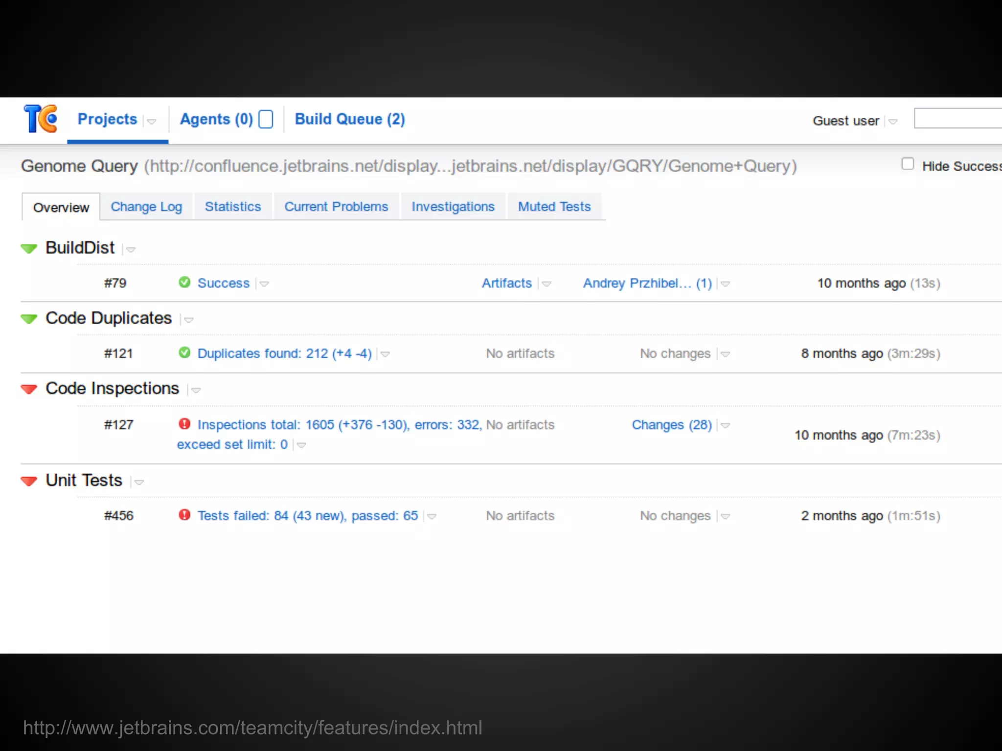The image size is (1002, 751).
Task: Collapse the Code Inspections red arrow
Action: coord(29,389)
